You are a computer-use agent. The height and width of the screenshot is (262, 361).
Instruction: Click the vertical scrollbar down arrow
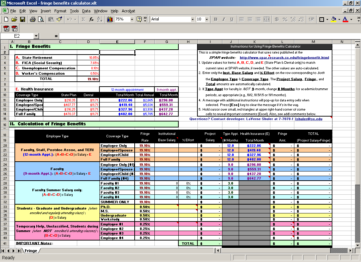[357, 245]
